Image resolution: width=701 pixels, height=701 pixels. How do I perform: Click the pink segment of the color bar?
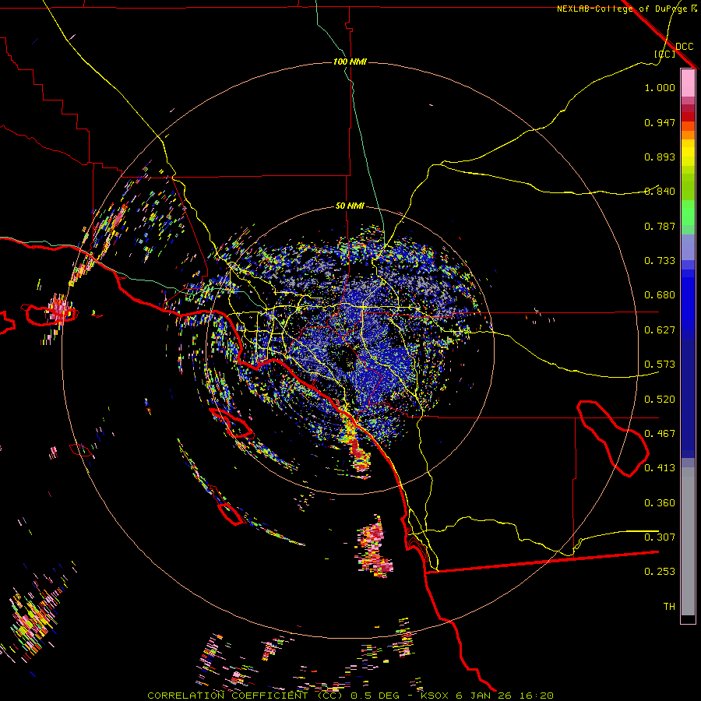pos(688,83)
